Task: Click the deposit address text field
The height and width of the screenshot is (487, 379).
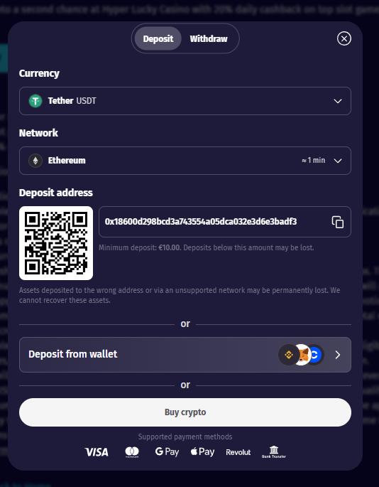Action: (x=225, y=222)
